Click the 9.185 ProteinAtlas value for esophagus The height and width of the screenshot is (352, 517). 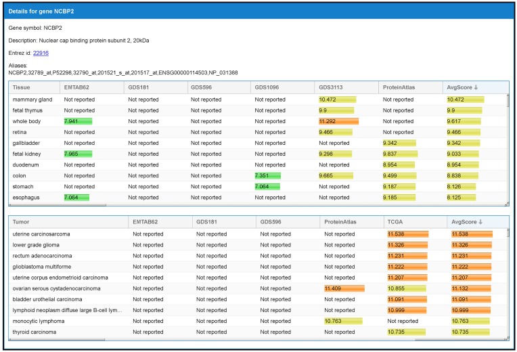399,198
